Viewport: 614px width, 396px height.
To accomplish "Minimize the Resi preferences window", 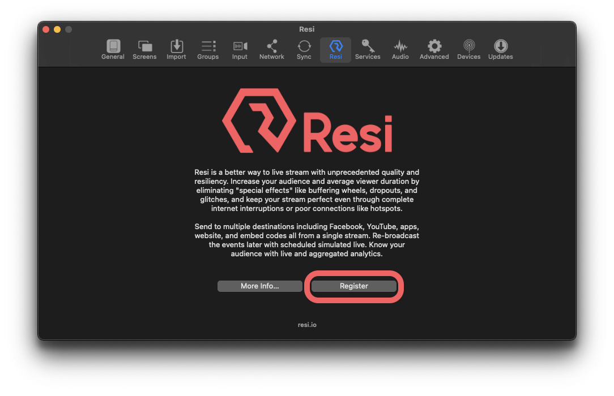I will (x=57, y=29).
